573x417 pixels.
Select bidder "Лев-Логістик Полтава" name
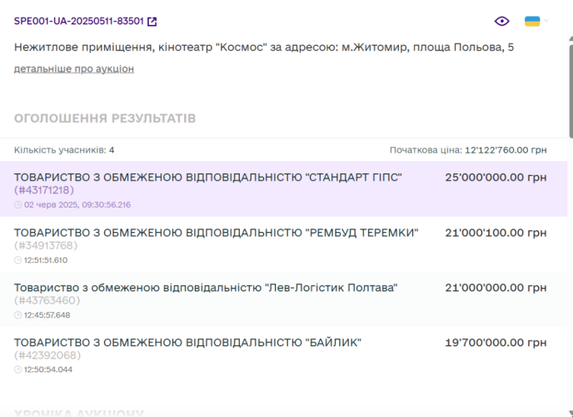click(x=206, y=288)
